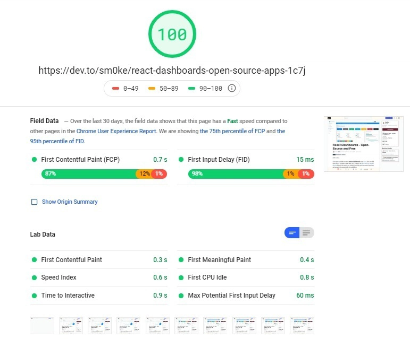Tick the Show Origin Summary checkbox
The height and width of the screenshot is (339, 410).
(x=34, y=202)
